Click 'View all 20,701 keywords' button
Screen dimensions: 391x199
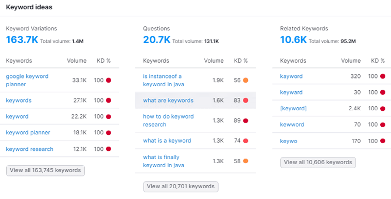pyautogui.click(x=181, y=187)
